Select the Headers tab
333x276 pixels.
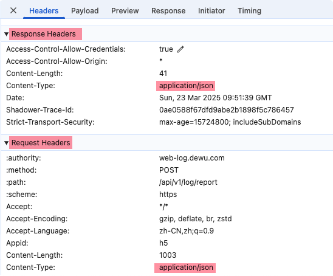click(44, 11)
